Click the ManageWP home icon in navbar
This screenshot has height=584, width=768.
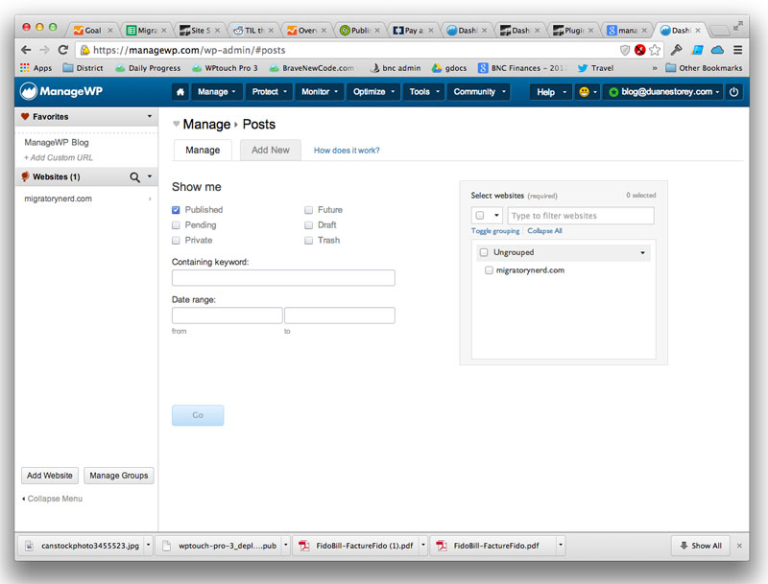pos(180,92)
